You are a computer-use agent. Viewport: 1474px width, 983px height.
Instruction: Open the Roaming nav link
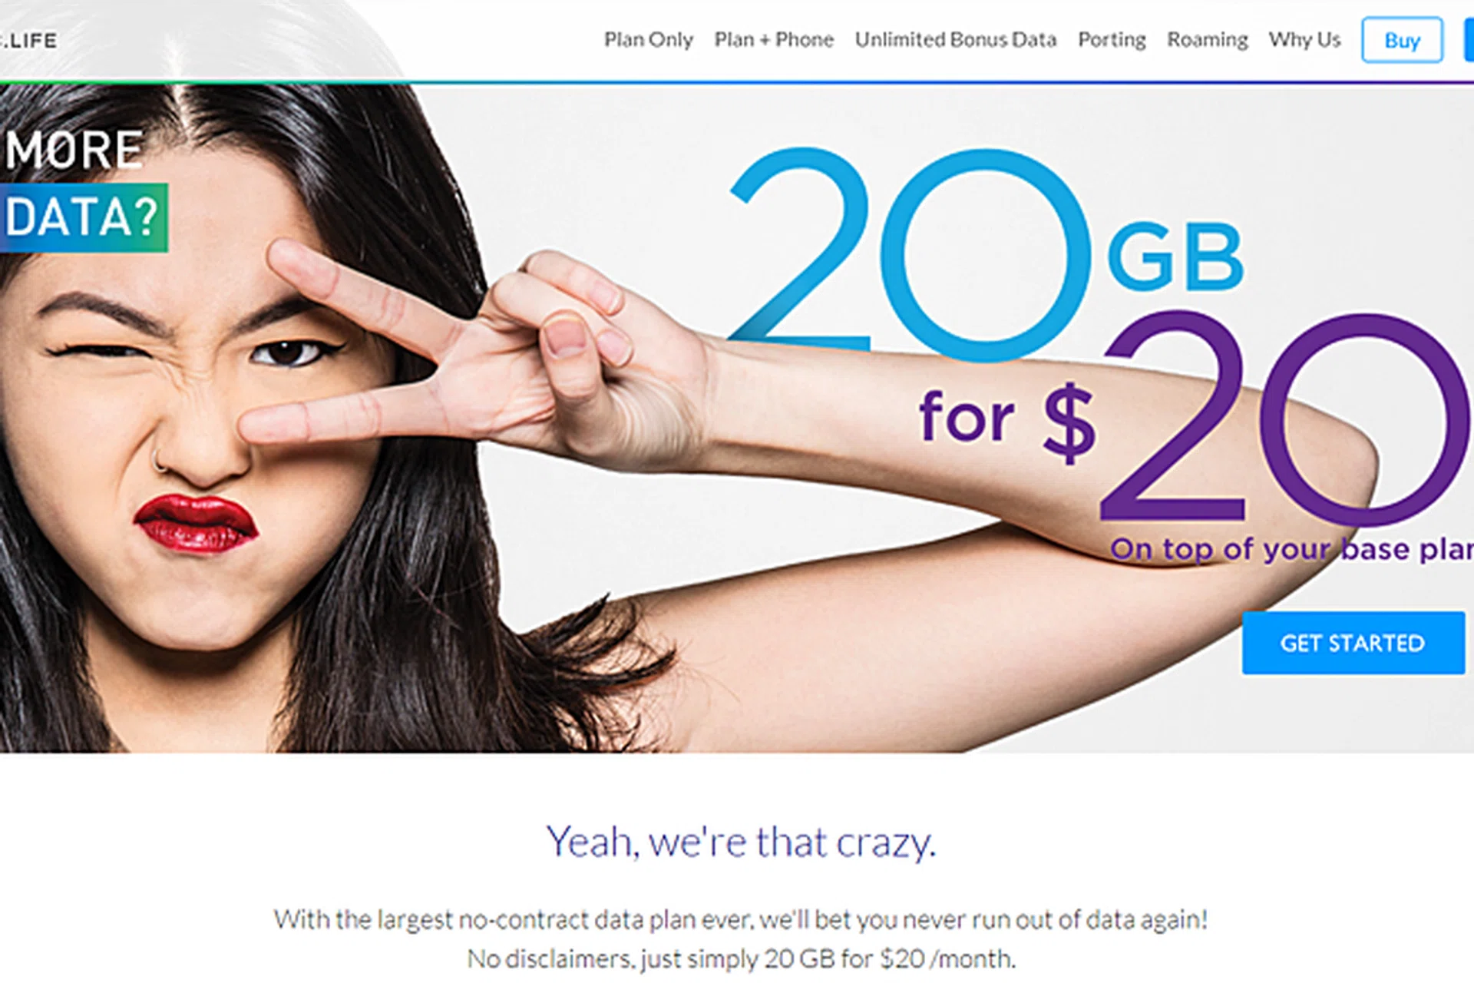tap(1208, 40)
